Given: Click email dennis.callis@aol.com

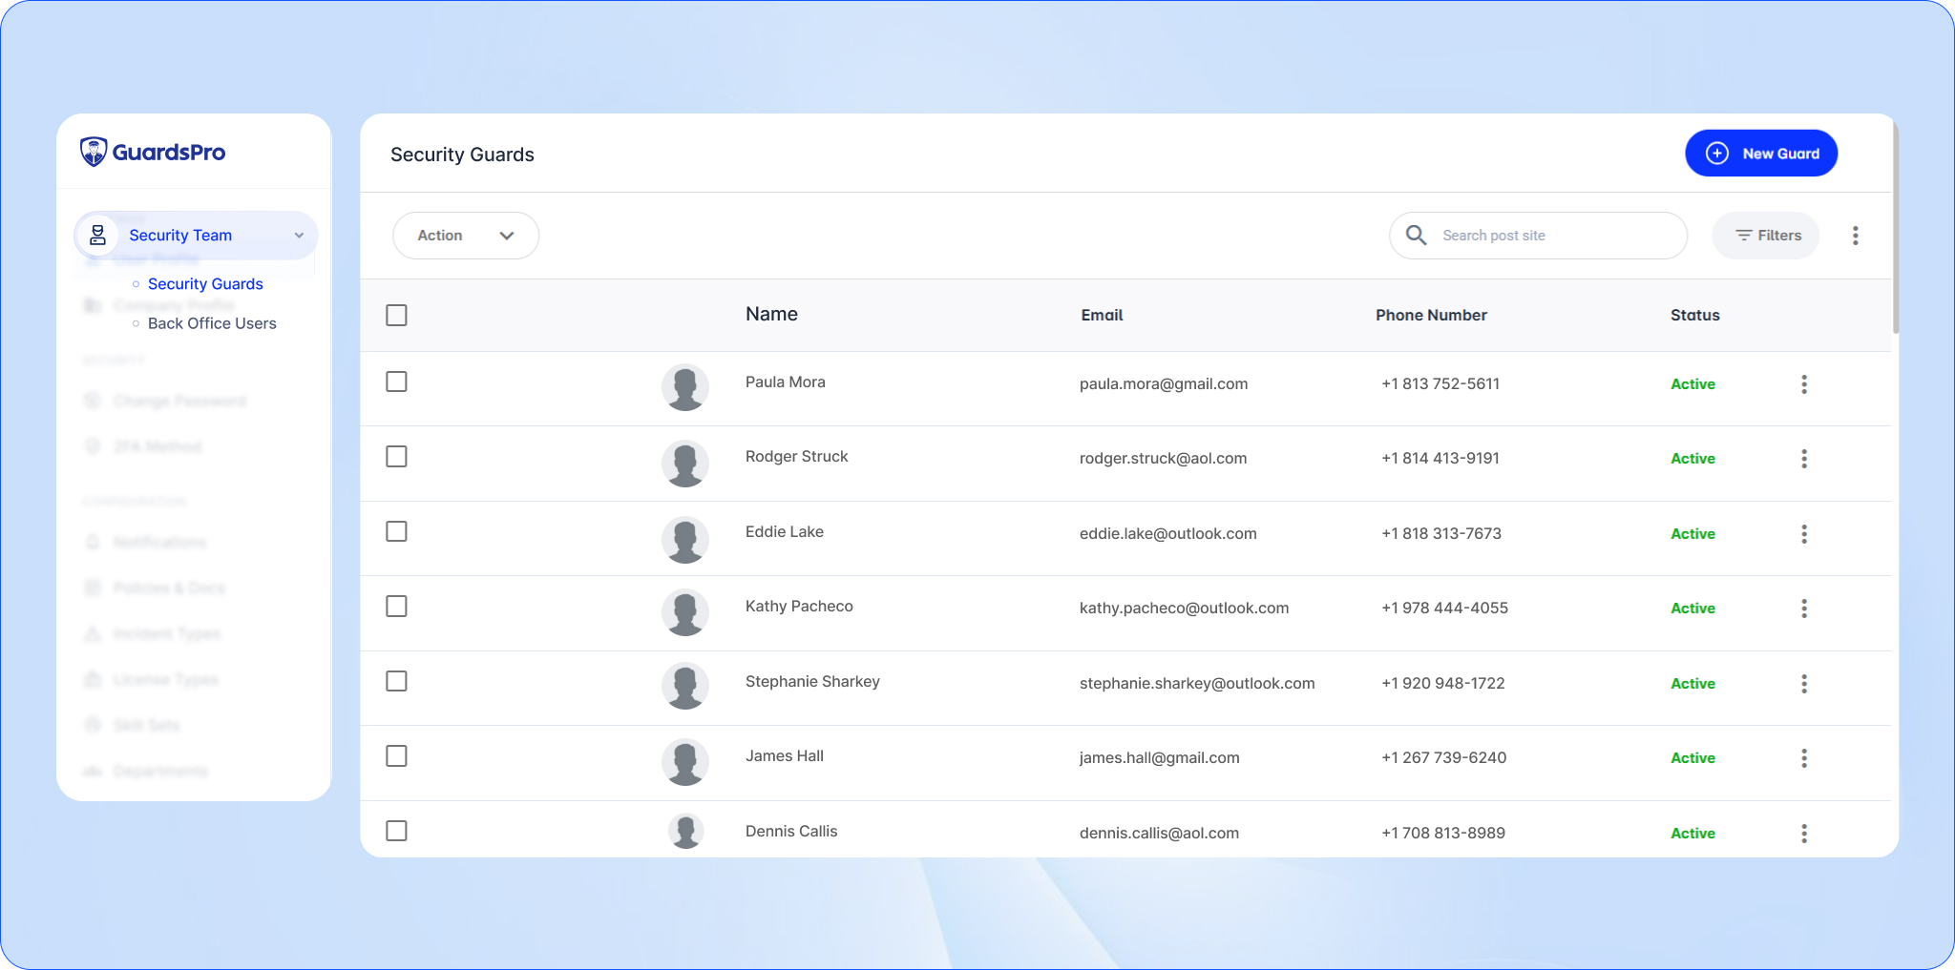Looking at the screenshot, I should coord(1159,833).
